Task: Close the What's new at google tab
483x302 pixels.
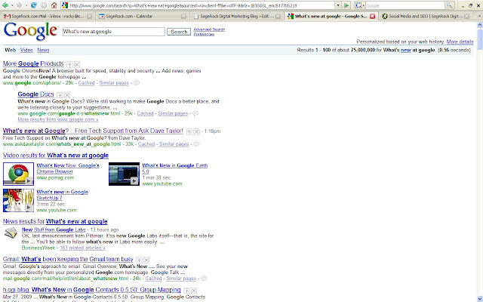Action: tap(372, 17)
